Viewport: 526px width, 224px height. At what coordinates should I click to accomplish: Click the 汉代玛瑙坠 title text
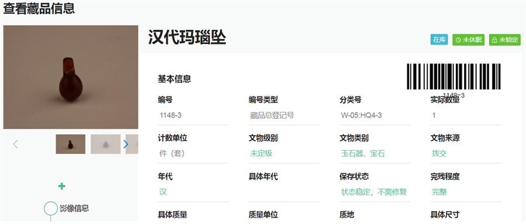[187, 37]
